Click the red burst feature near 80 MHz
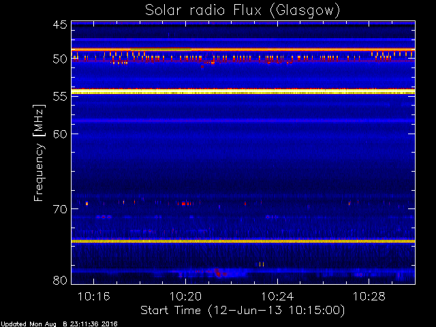Viewport: 436px width, 327px height. [x=218, y=272]
